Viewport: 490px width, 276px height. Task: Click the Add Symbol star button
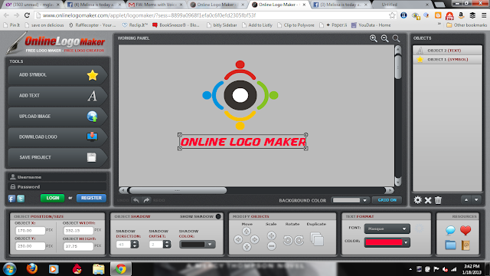tap(58, 75)
